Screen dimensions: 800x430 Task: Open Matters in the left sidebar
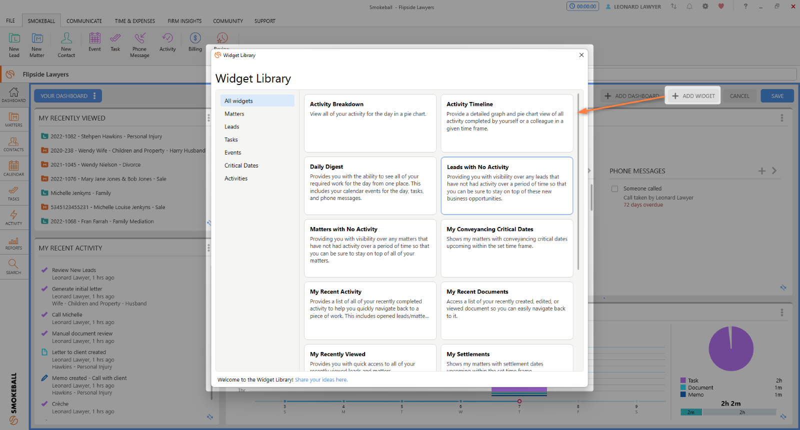13,119
